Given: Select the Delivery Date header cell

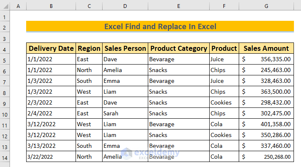Looking at the screenshot, I should 51,48.
